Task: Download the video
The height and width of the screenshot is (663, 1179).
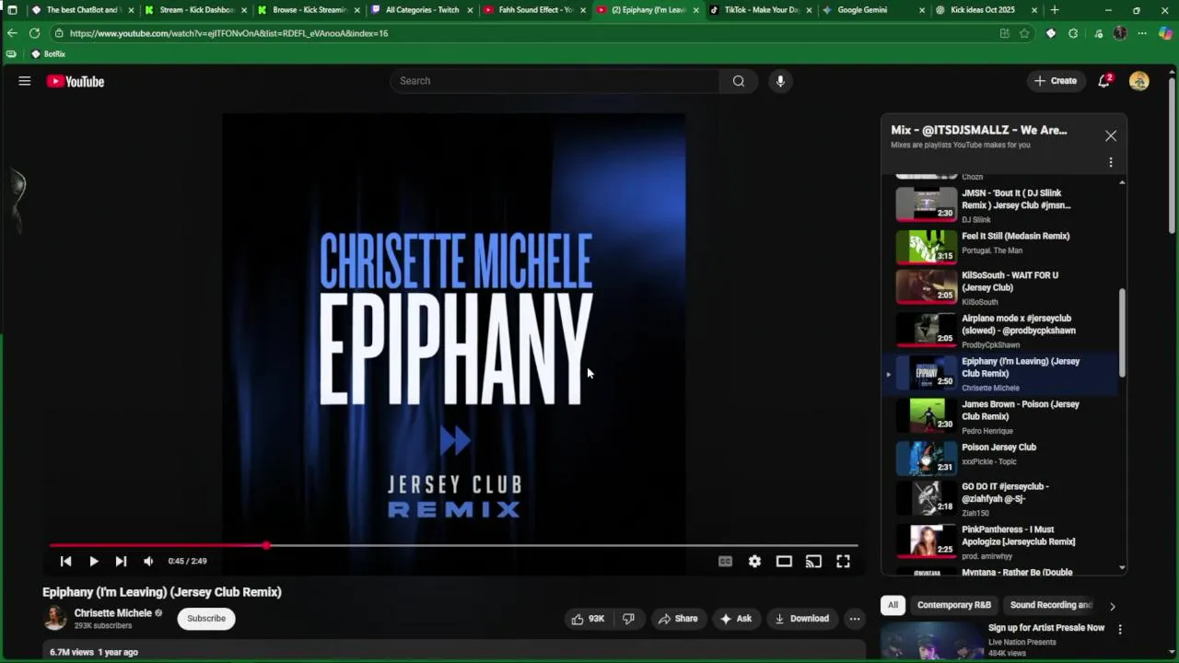Action: click(x=801, y=619)
